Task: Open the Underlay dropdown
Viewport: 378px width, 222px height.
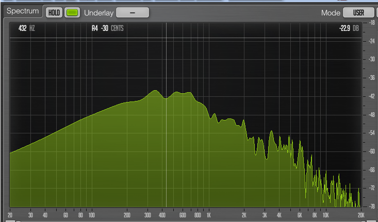Action: (x=133, y=12)
